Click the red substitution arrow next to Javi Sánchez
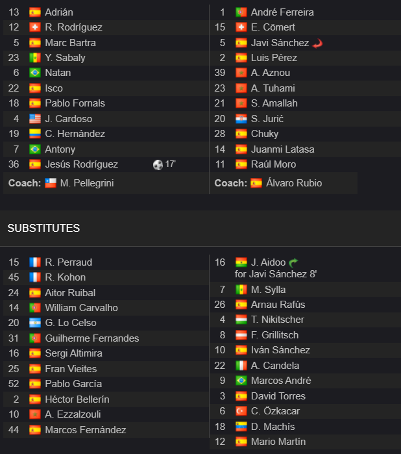Screen dimensions: 401x454 (x=317, y=44)
